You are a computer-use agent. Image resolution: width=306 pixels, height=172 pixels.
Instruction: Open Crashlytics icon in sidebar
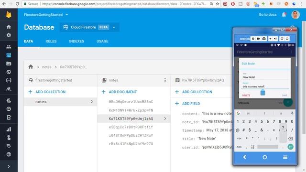9,100
